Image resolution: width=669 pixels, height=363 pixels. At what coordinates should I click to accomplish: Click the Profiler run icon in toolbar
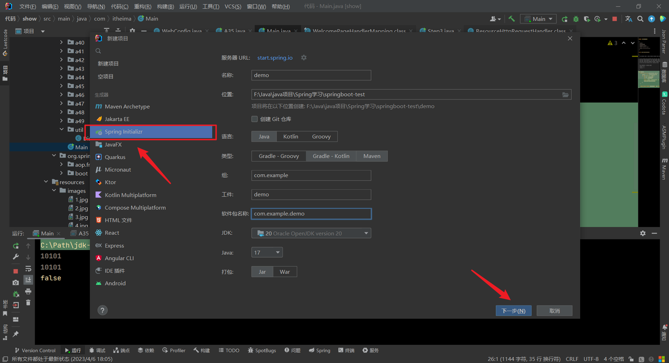pos(598,19)
